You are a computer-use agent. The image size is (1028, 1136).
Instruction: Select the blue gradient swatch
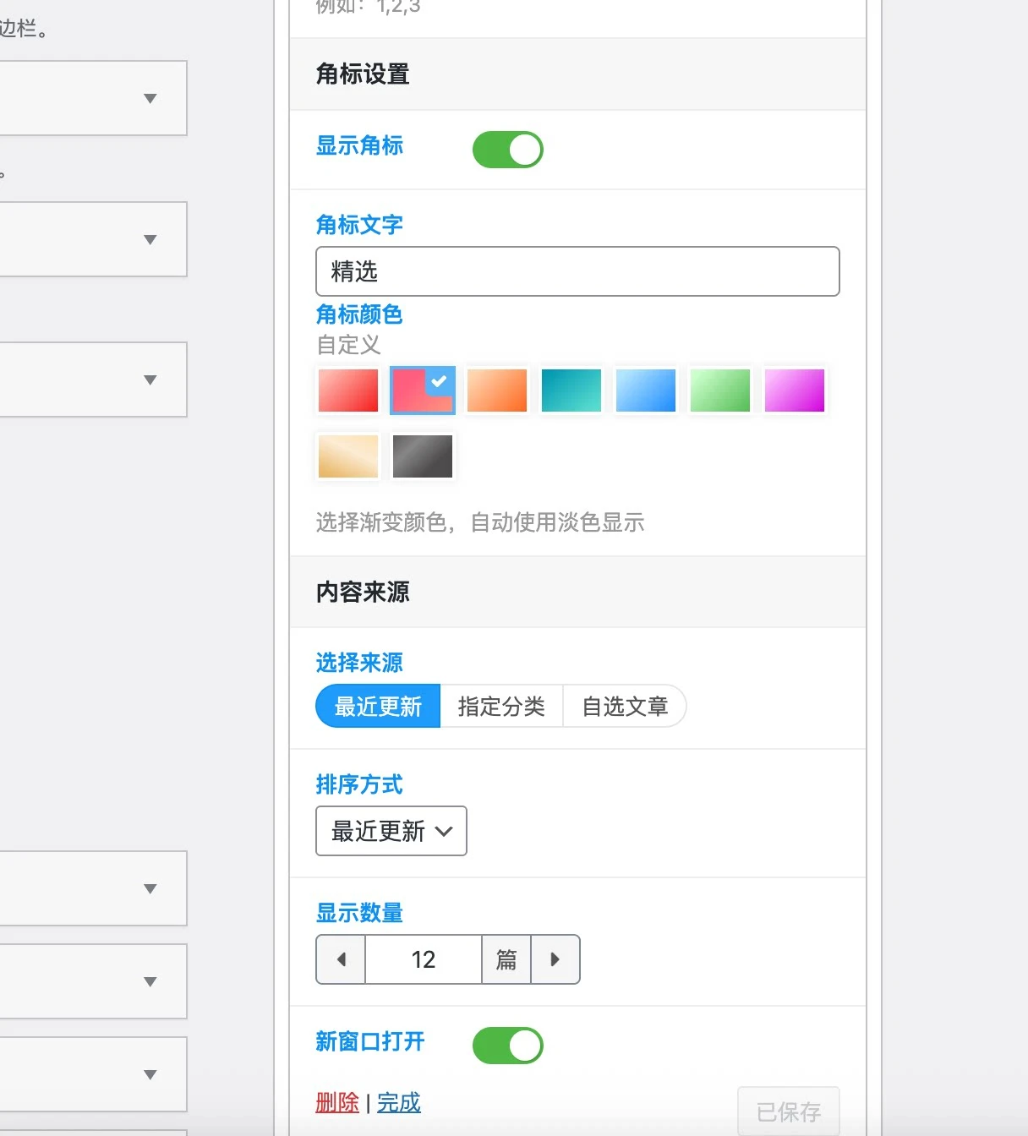coord(645,390)
